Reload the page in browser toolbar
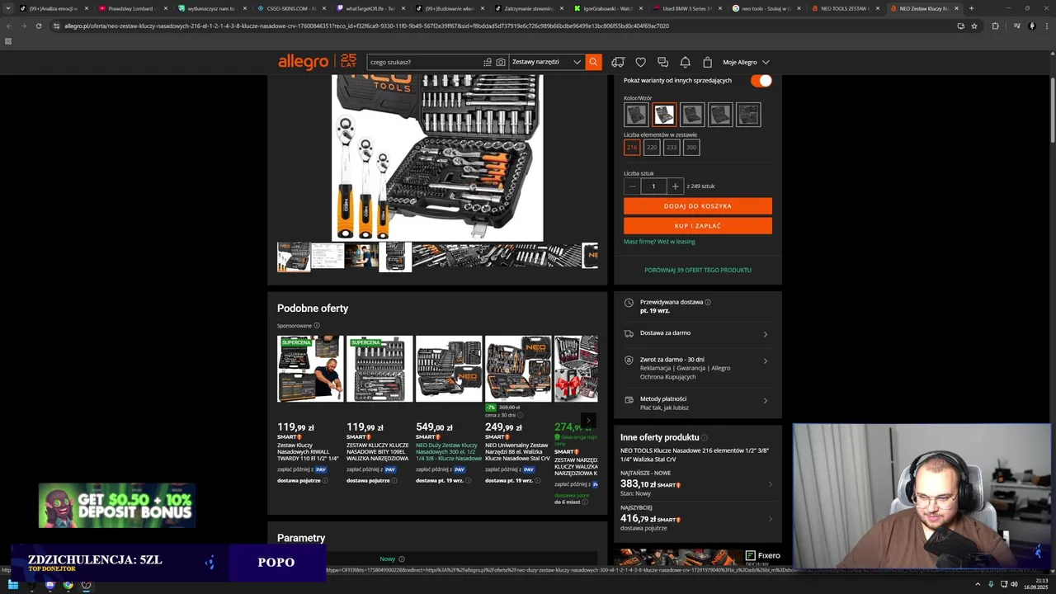Image resolution: width=1056 pixels, height=594 pixels. pyautogui.click(x=38, y=26)
